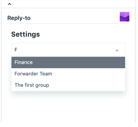The height and width of the screenshot is (127, 138).
Task: Click the empty area right of Settings heading
Action: point(83,34)
